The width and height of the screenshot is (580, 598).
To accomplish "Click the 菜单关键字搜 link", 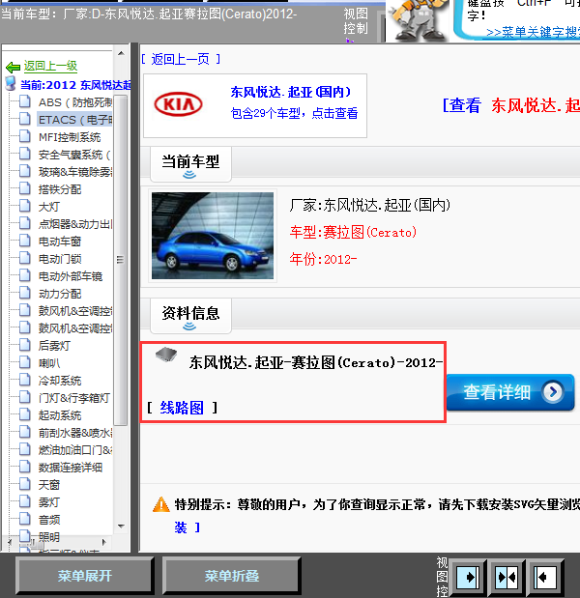I will tap(533, 33).
